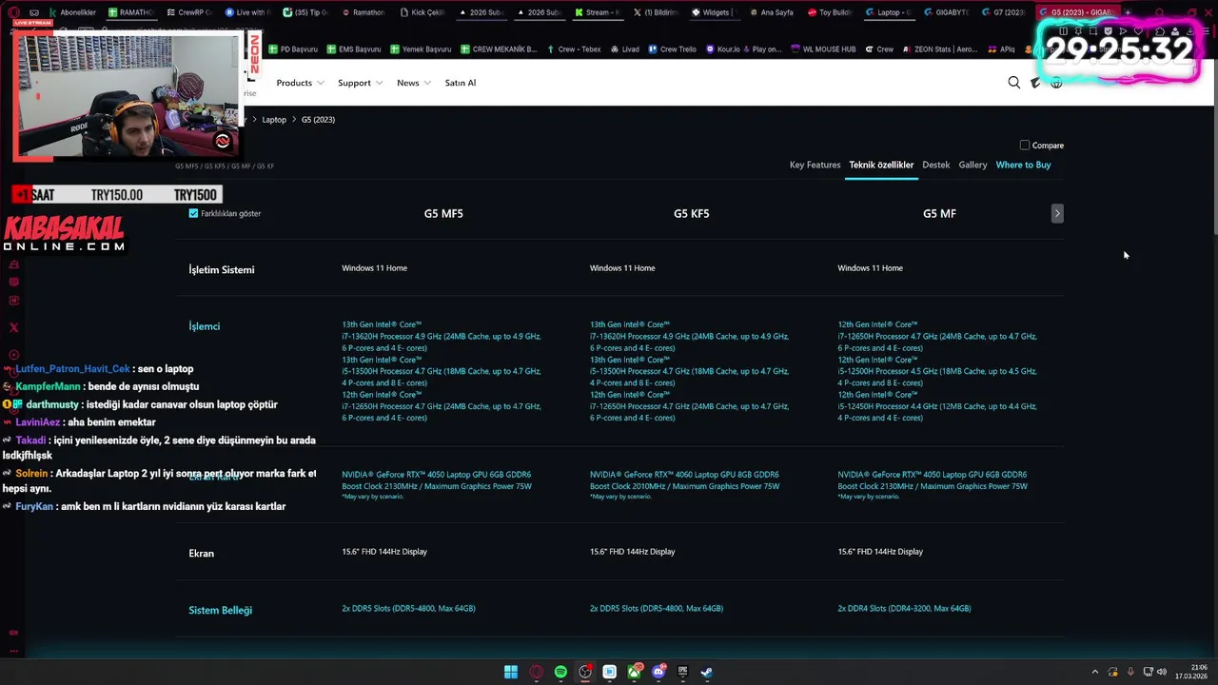Screen dimensions: 1218x685
Task: Open the white square app in taskbar
Action: coord(610,672)
